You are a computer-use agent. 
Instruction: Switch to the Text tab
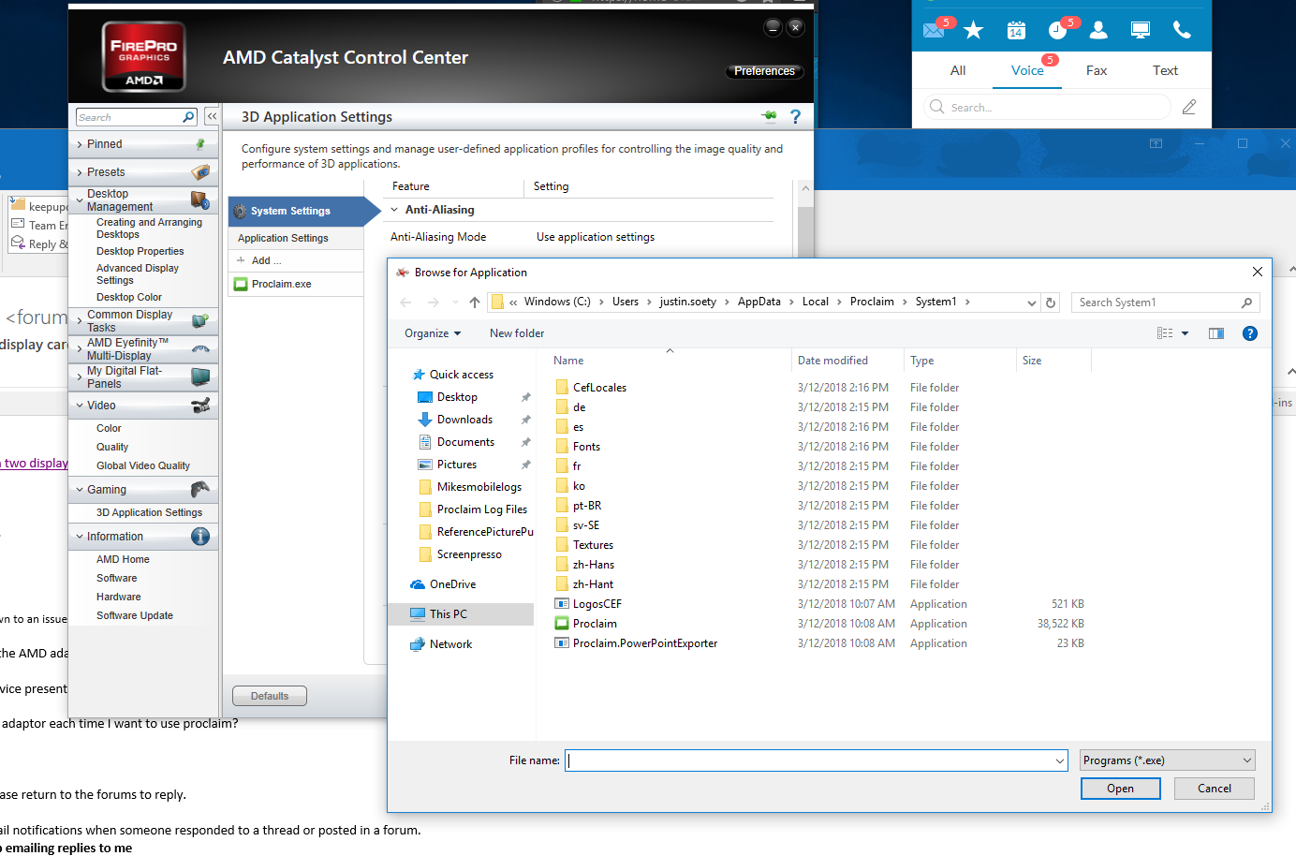point(1165,70)
